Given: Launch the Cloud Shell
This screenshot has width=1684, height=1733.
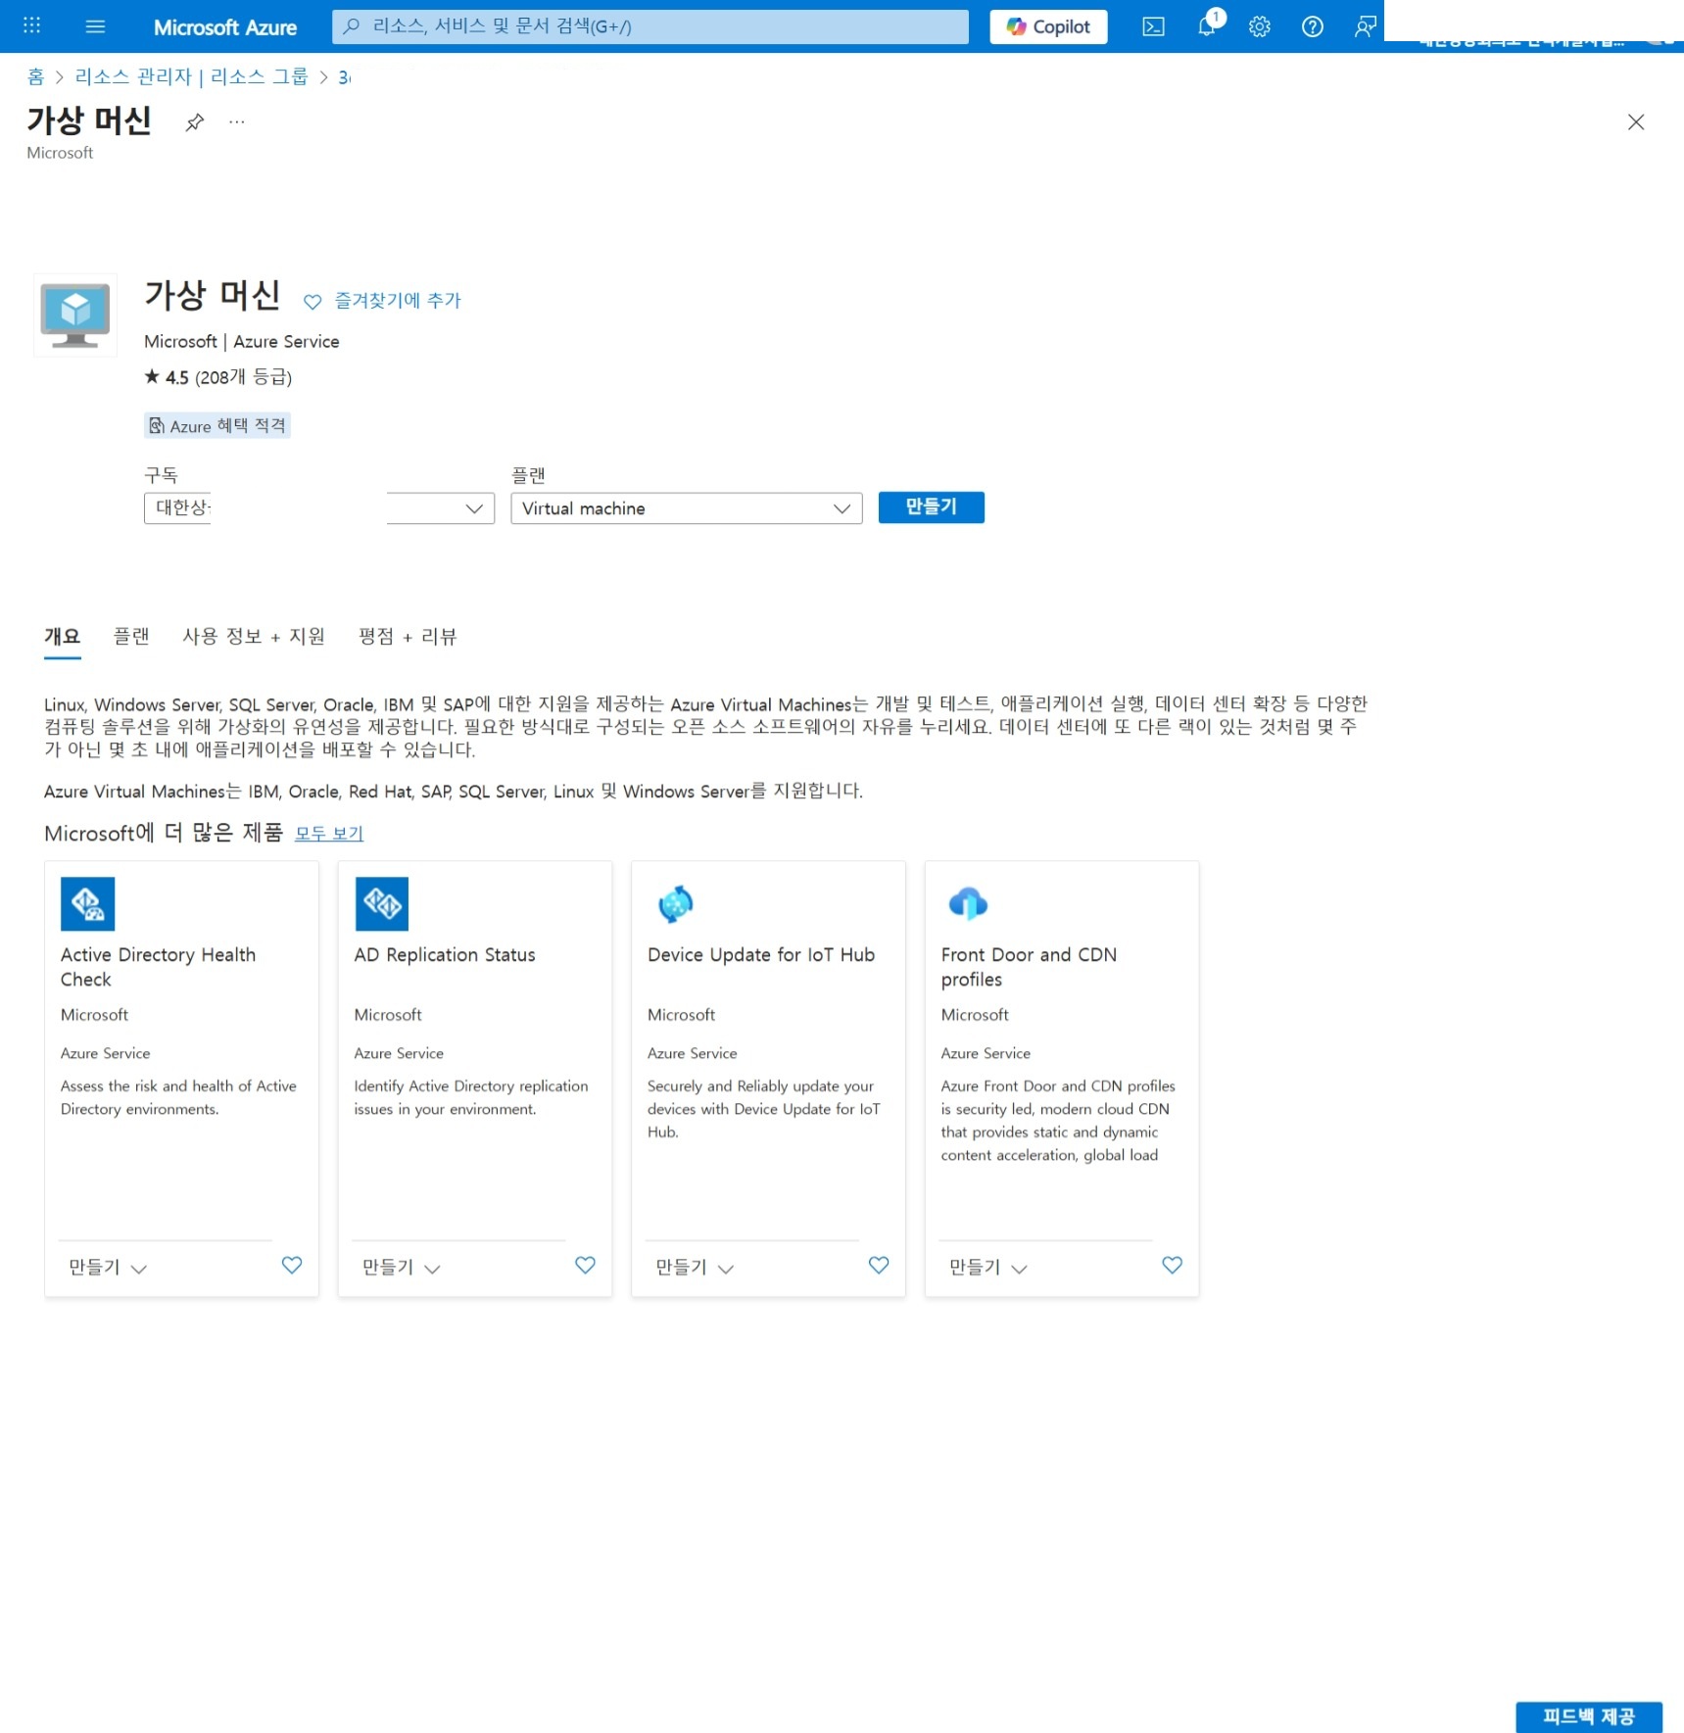Looking at the screenshot, I should coord(1152,26).
